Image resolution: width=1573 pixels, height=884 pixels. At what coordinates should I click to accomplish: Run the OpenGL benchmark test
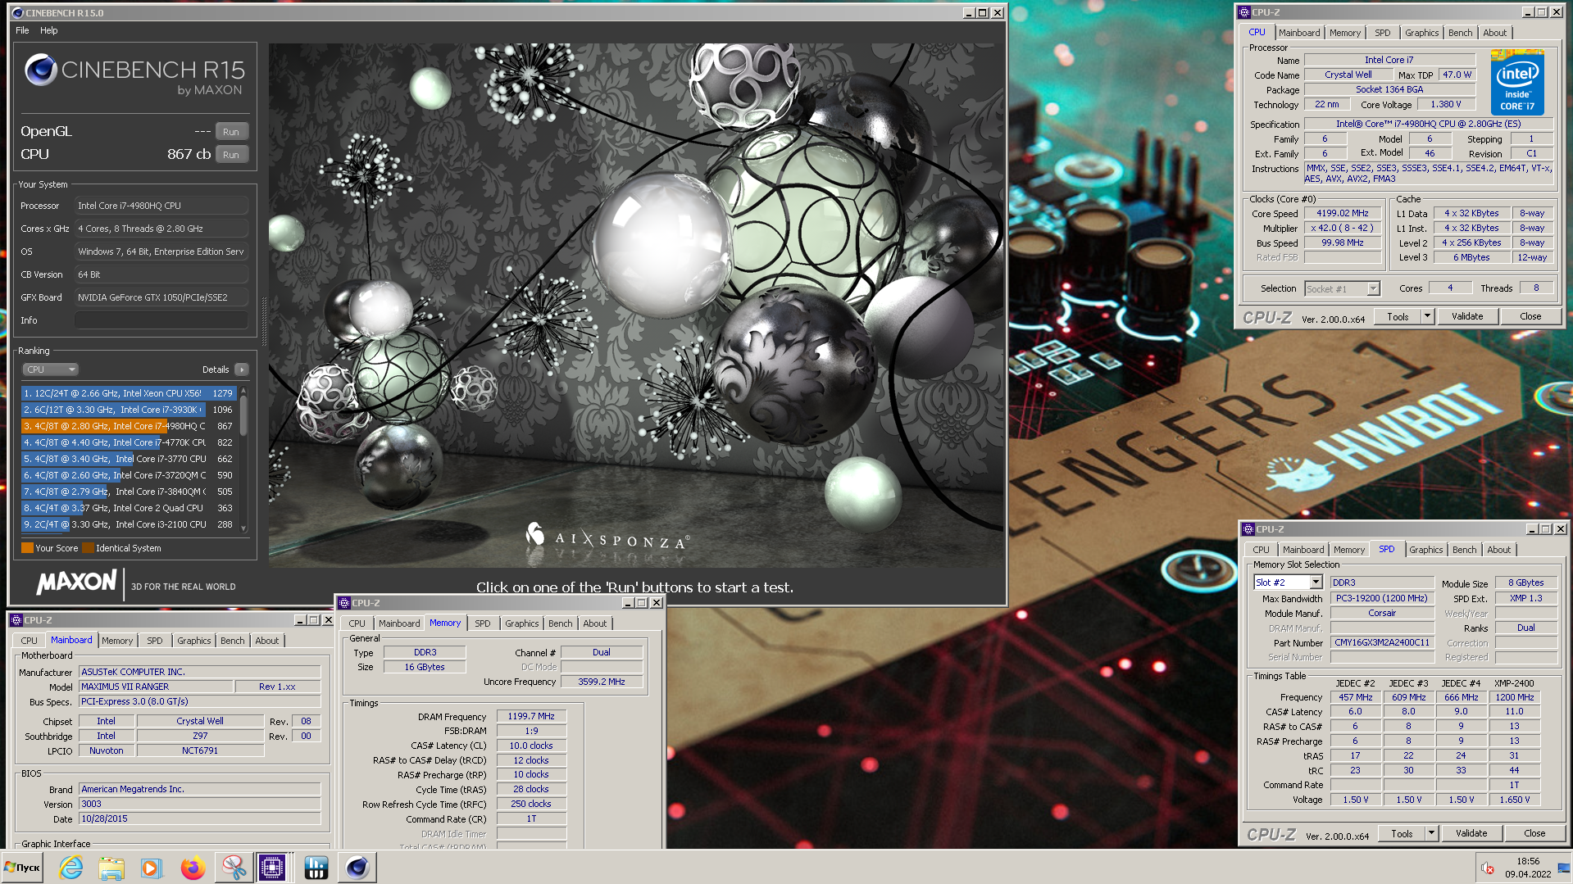pos(231,132)
